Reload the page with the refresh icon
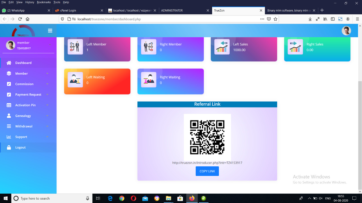The height and width of the screenshot is (203, 362). [x=20, y=19]
